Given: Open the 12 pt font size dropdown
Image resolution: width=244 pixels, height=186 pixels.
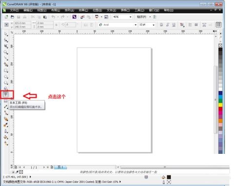Looking at the screenshot, I should 153,25.
